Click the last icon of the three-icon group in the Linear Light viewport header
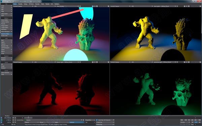This screenshot has width=202, height=126. (x=97, y=62)
